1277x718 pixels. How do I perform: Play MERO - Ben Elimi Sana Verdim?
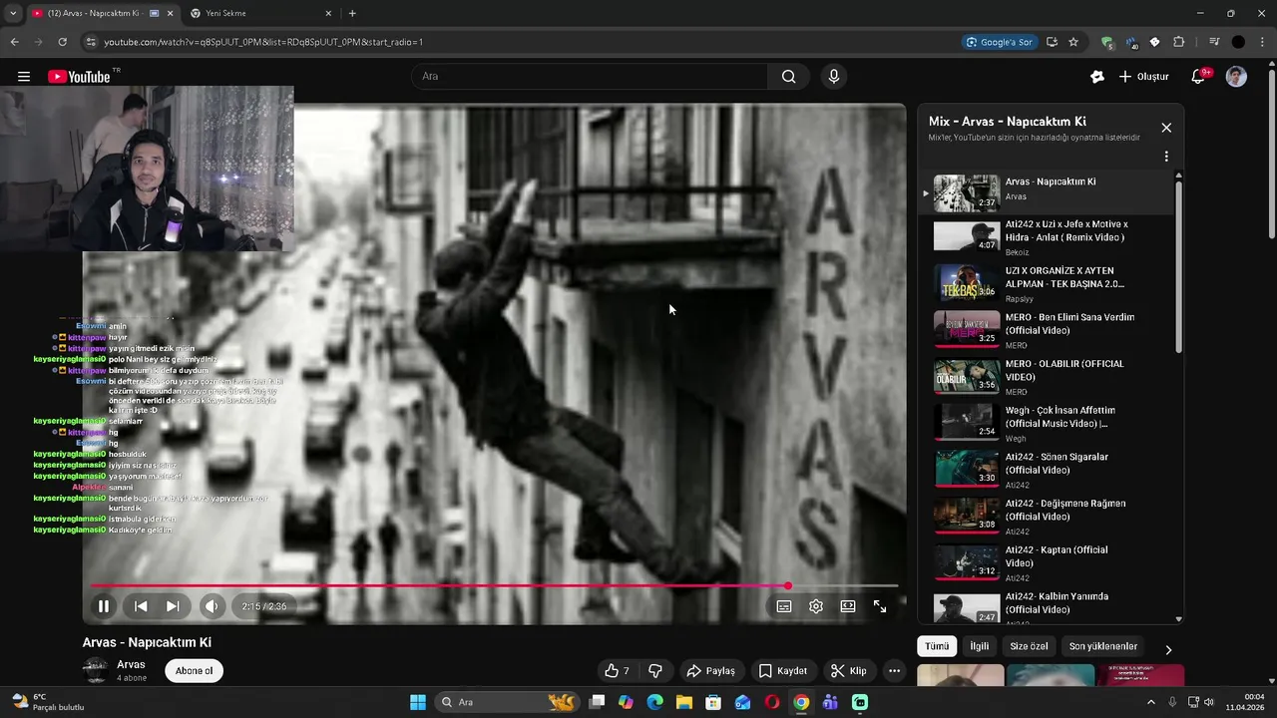click(1046, 329)
